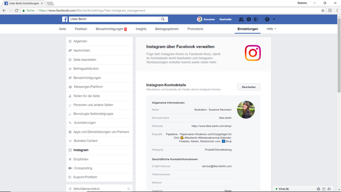Open the Postfach tab

click(x=81, y=29)
